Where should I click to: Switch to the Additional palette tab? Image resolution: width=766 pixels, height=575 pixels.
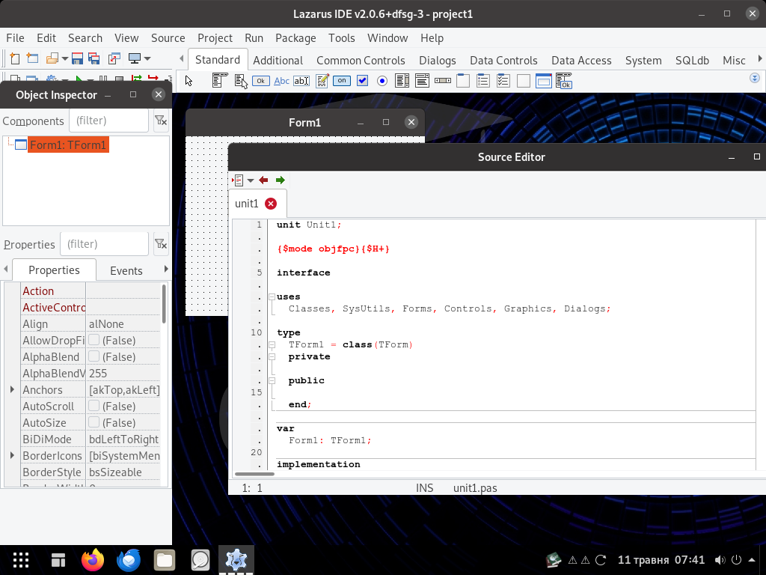278,60
